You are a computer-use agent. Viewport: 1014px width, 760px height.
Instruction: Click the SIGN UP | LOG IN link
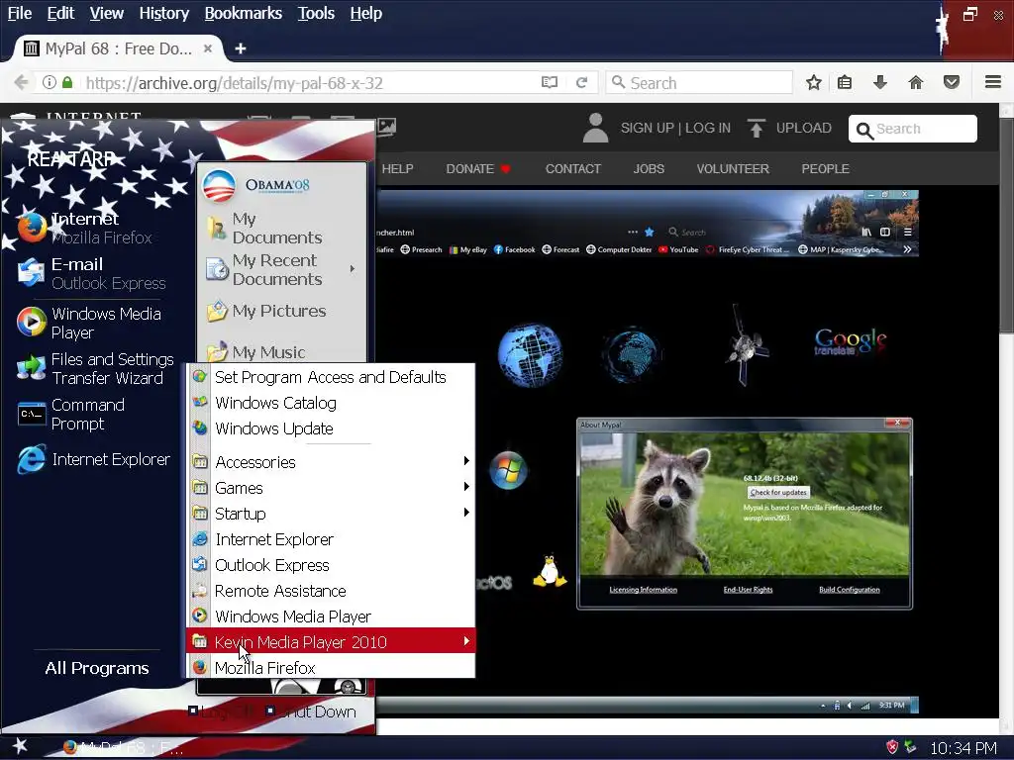(675, 128)
